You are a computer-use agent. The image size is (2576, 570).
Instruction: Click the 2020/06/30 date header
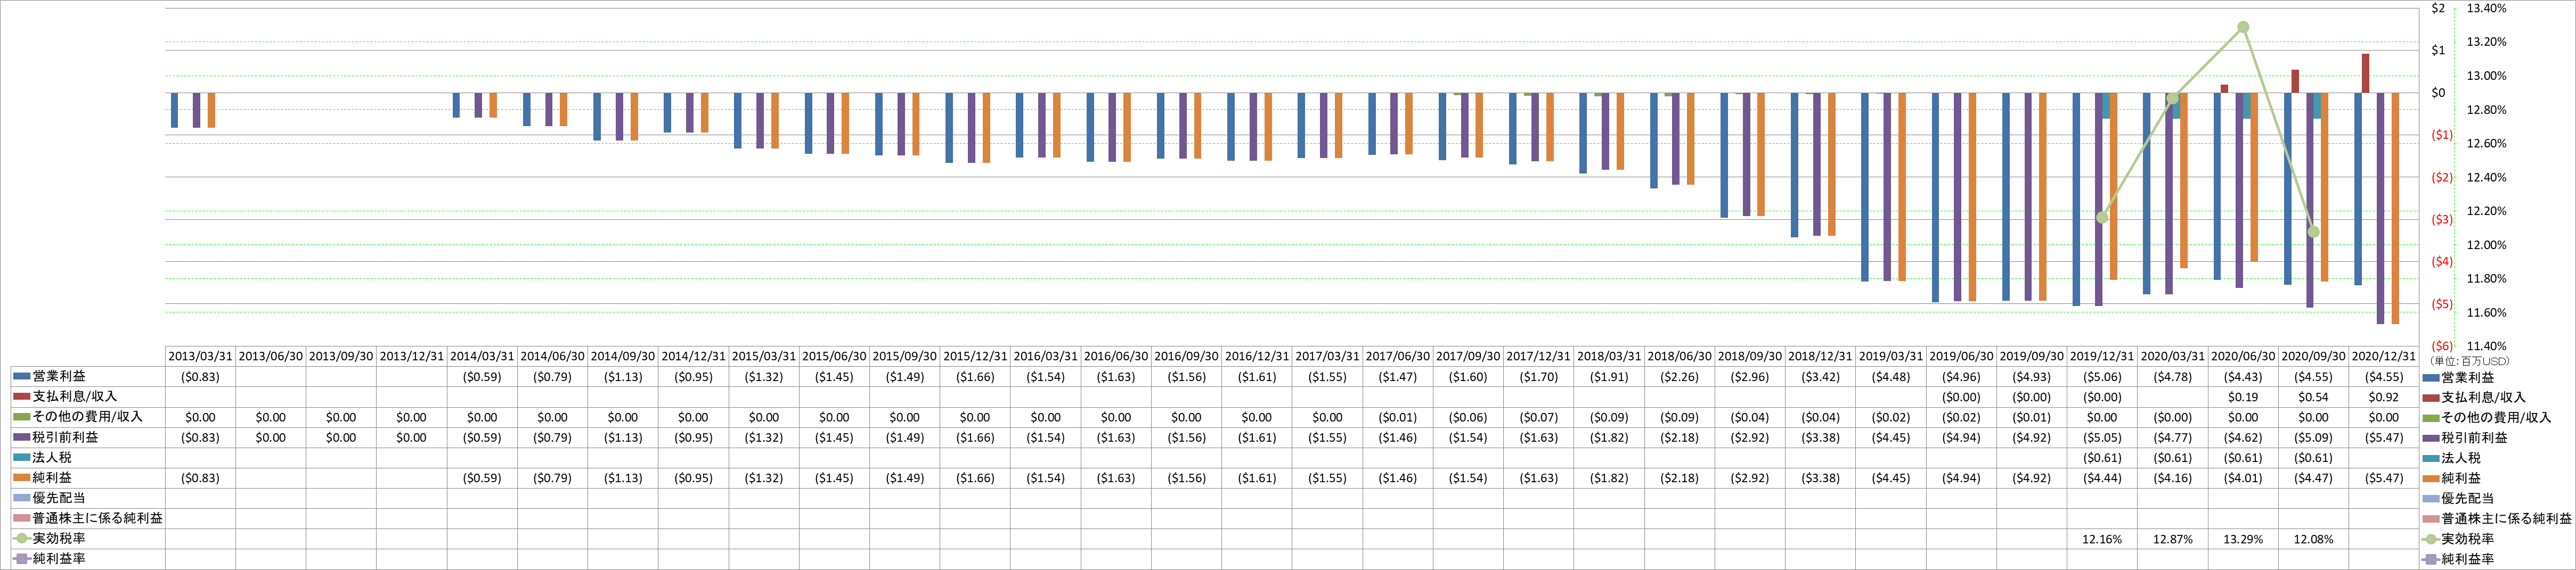[2243, 356]
